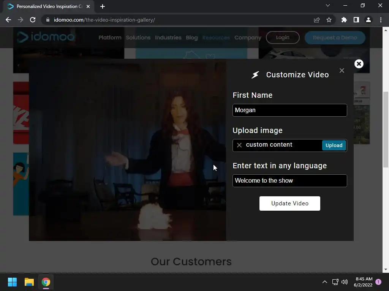
Task: Open the Chrome extensions puzzle icon
Action: [344, 20]
